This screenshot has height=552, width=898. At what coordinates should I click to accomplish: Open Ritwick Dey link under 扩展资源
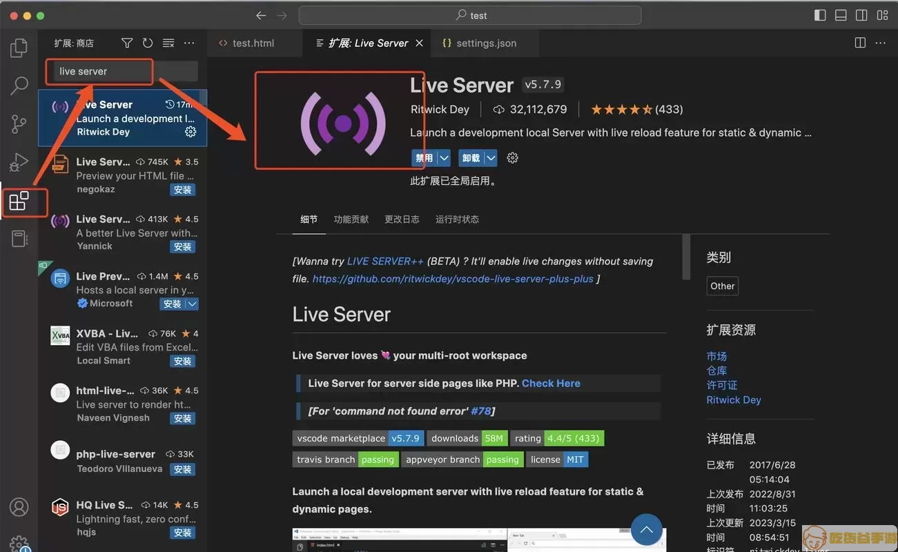coord(734,400)
